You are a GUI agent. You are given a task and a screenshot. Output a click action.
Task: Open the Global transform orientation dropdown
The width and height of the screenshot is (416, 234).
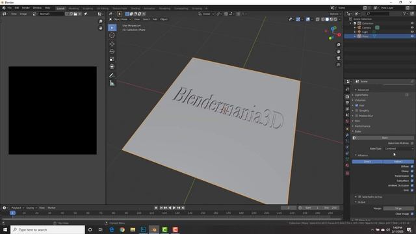(x=206, y=14)
